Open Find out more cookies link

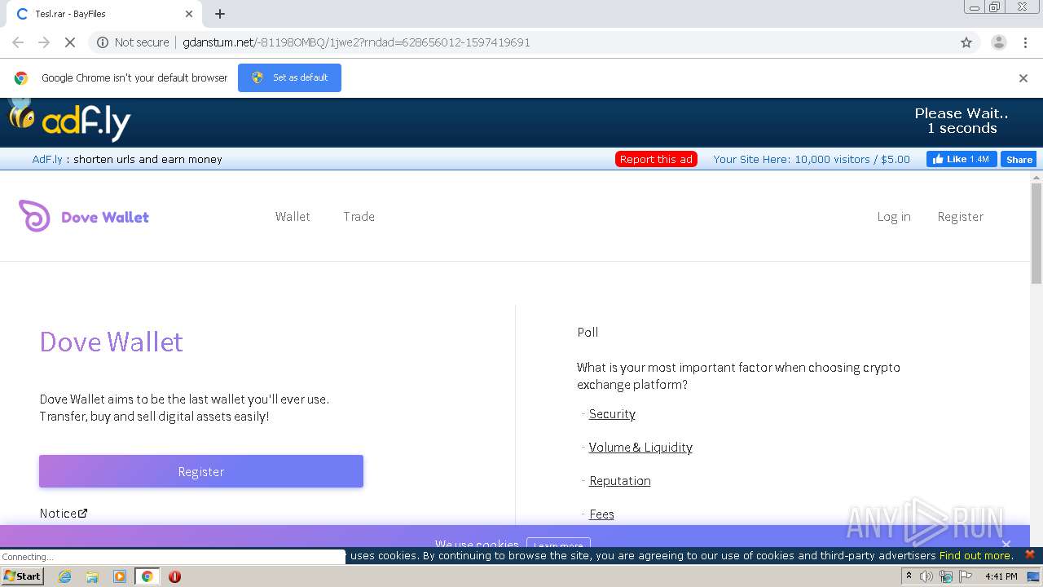pyautogui.click(x=975, y=555)
